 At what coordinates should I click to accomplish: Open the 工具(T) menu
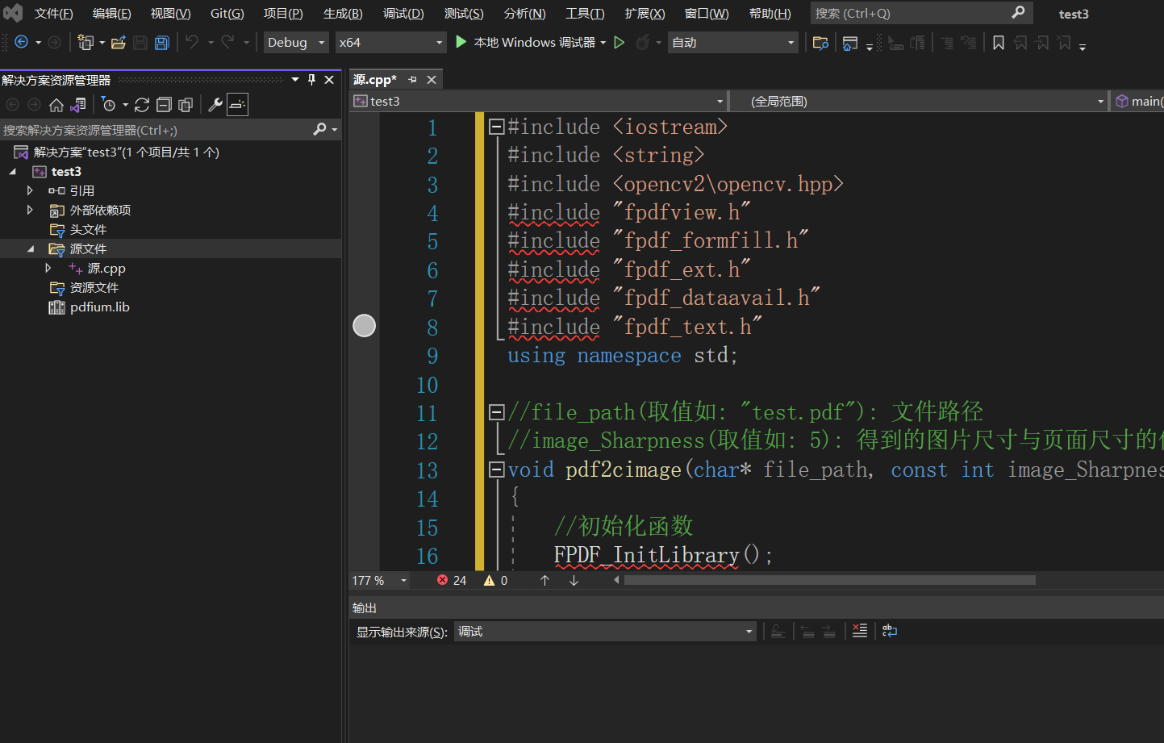click(585, 14)
